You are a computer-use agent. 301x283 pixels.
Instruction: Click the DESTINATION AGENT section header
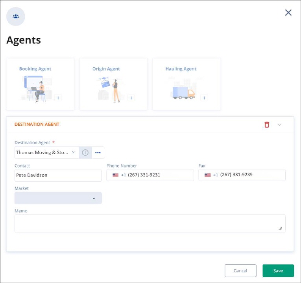pyautogui.click(x=37, y=125)
